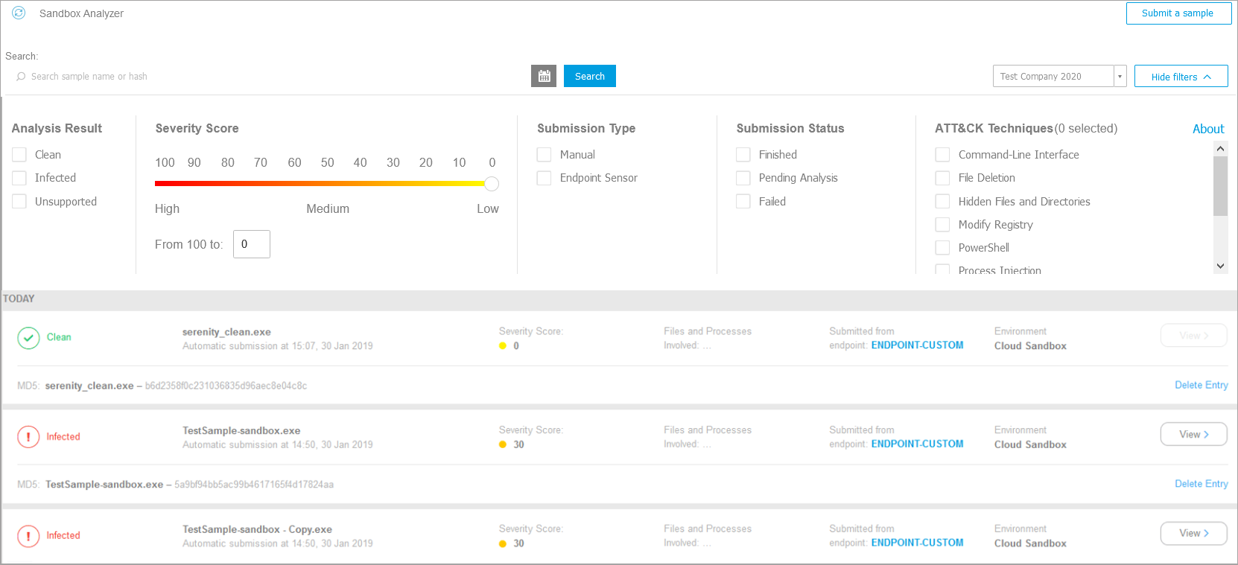The image size is (1238, 565).
Task: Click Infected alert icon for TestSample-sandbox - Copy.exe
Action: tap(28, 536)
